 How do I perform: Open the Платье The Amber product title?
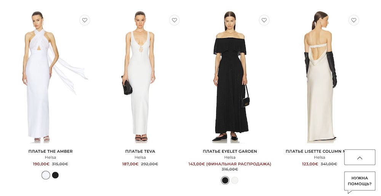point(51,152)
